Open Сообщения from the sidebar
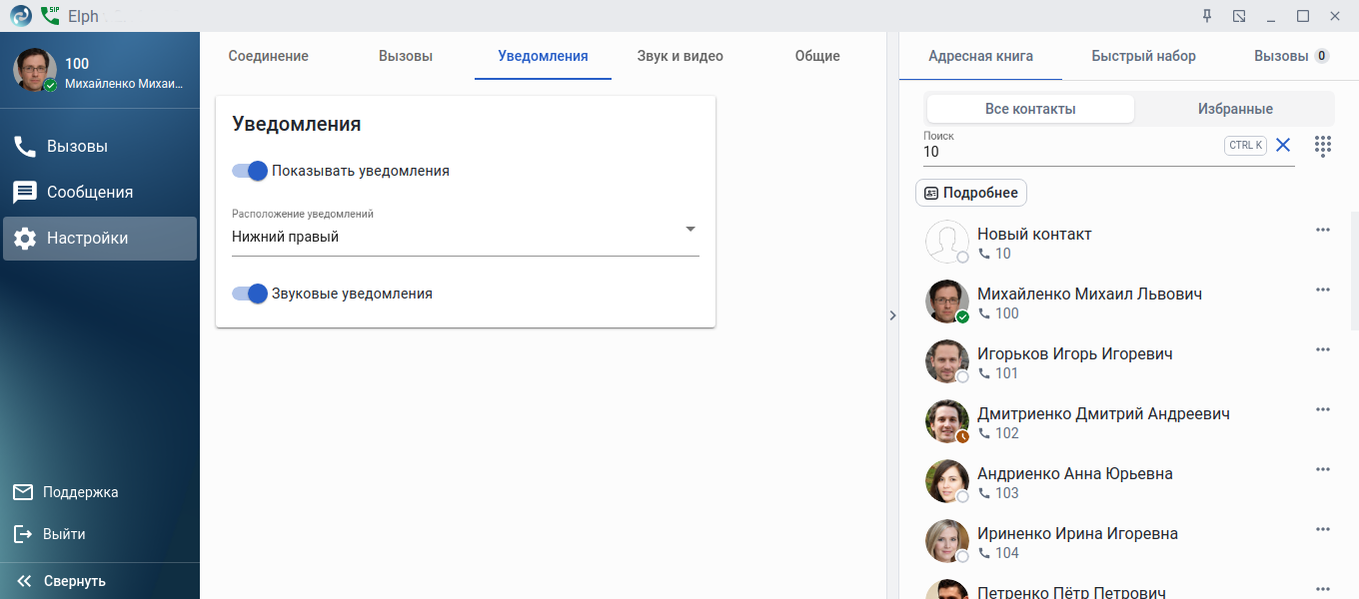The width and height of the screenshot is (1359, 599). pos(90,192)
